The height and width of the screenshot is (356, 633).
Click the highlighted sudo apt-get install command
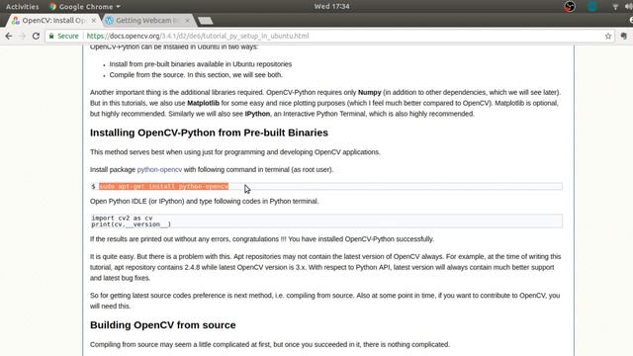pos(163,186)
